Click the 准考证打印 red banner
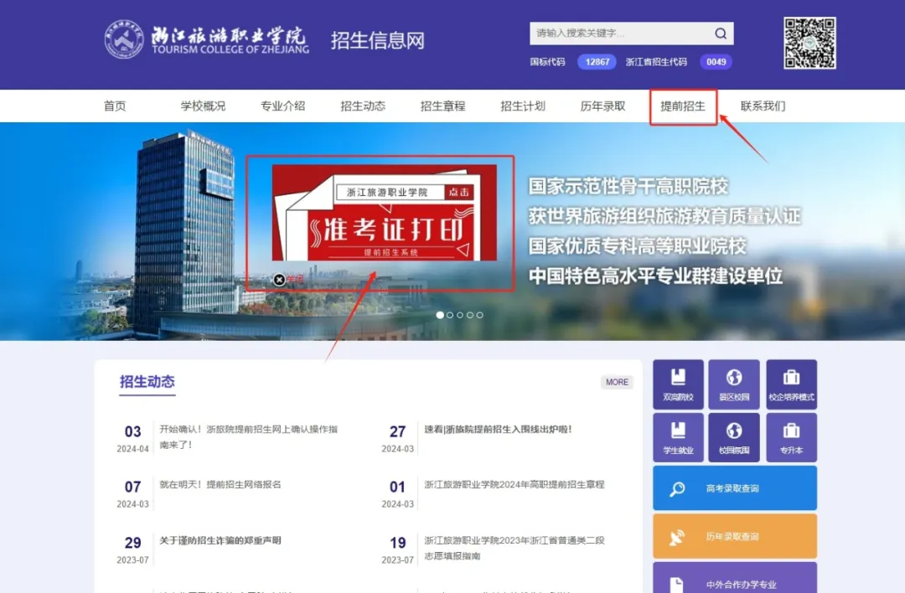 [x=384, y=214]
